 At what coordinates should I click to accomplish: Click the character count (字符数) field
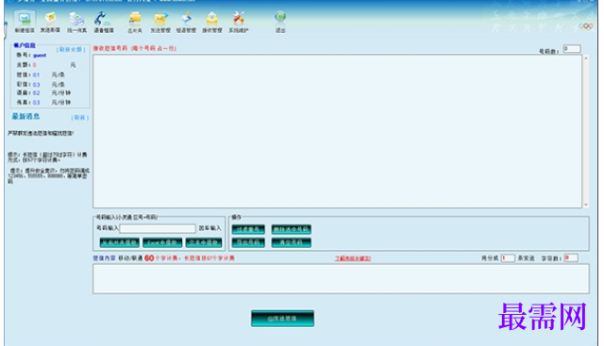coord(571,258)
